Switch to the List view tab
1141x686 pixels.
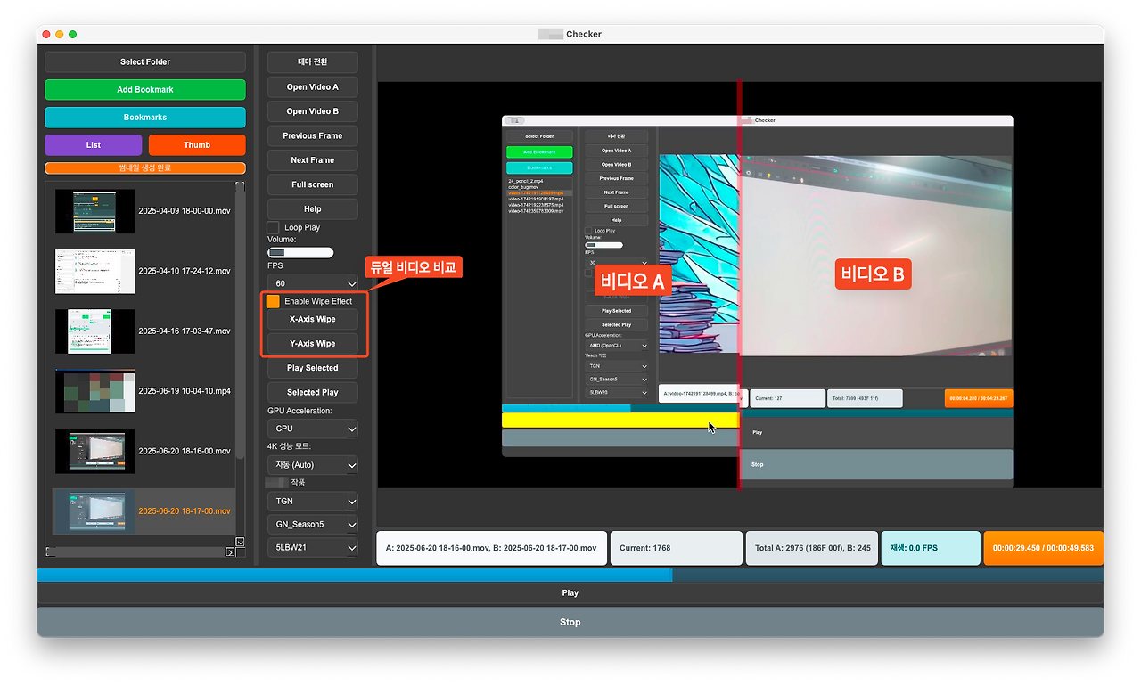(x=94, y=145)
